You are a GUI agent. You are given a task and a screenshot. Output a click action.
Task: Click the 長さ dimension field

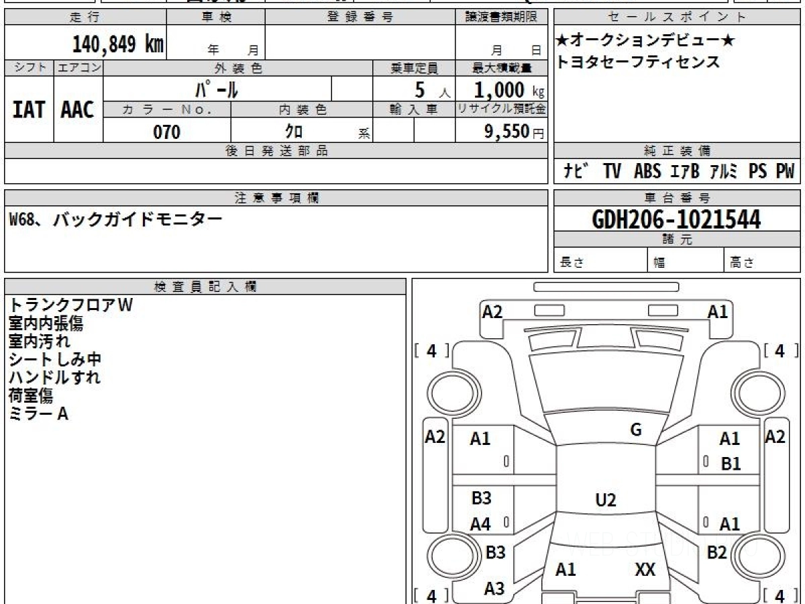[600, 260]
